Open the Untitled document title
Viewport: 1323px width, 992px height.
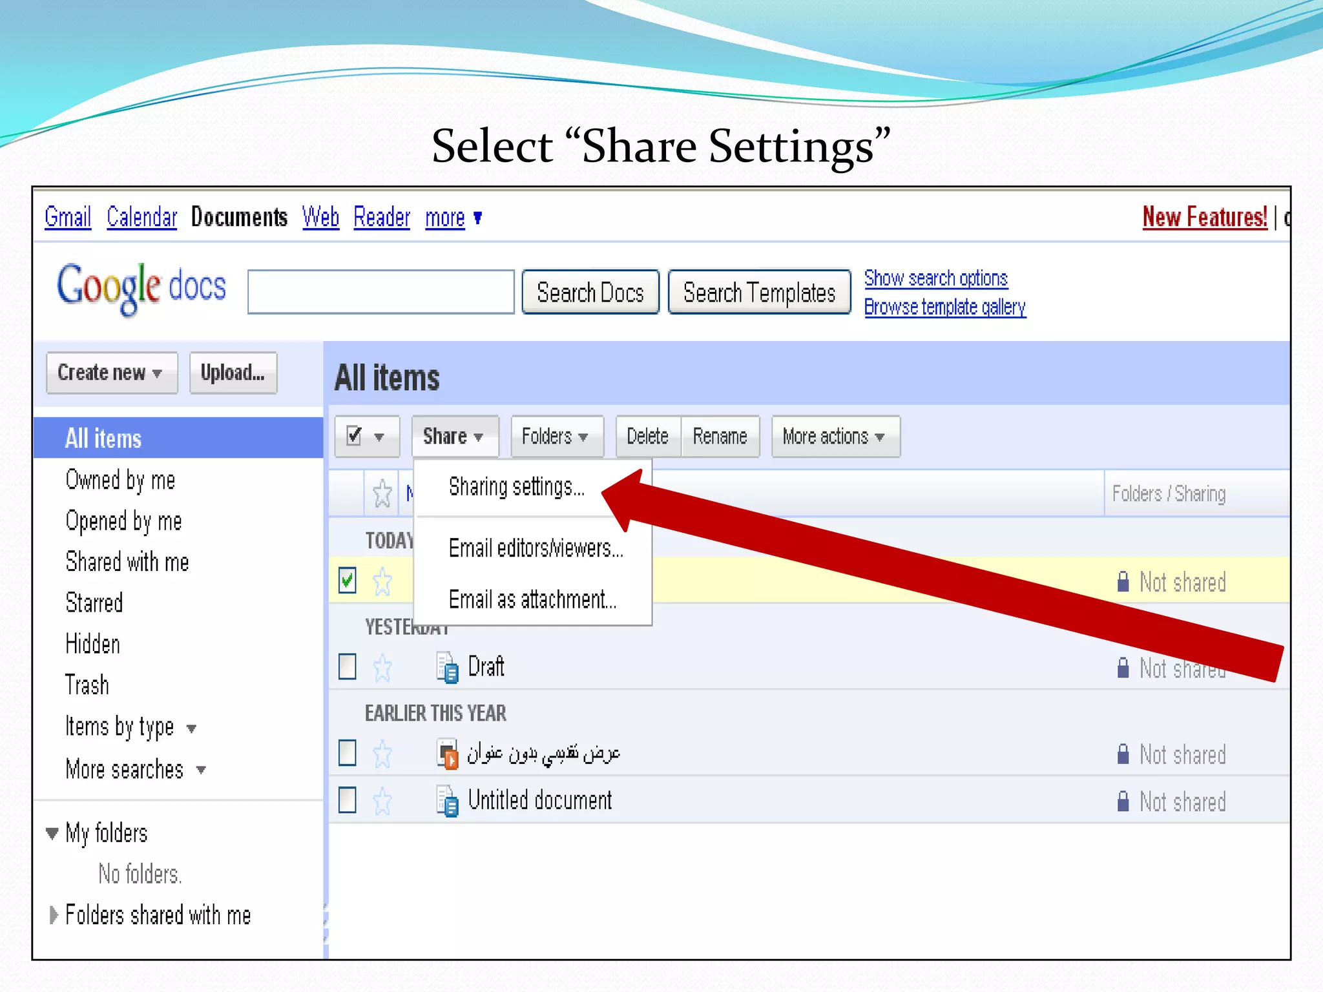point(539,800)
